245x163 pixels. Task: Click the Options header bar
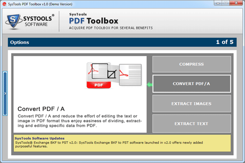click(x=122, y=42)
